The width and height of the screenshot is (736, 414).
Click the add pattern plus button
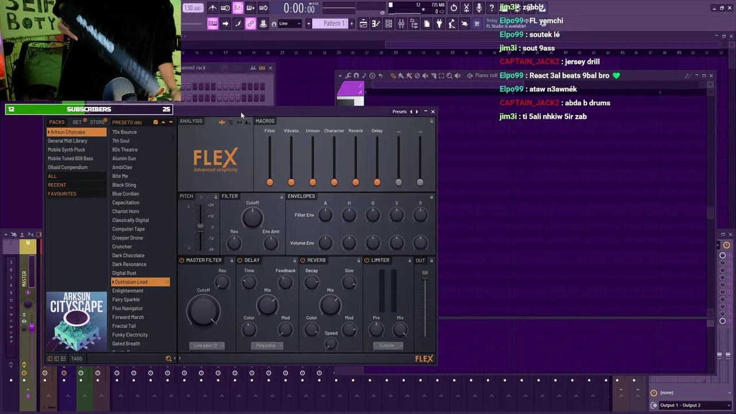click(x=351, y=24)
